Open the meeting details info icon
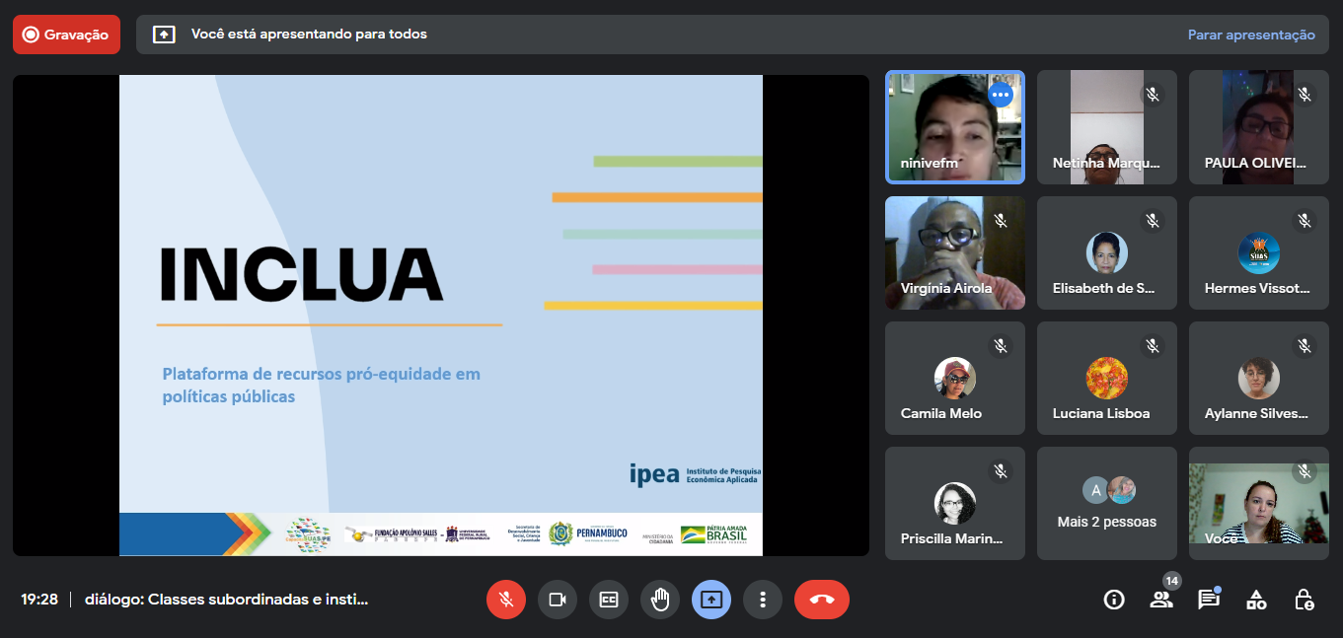The height and width of the screenshot is (638, 1343). 1114,600
